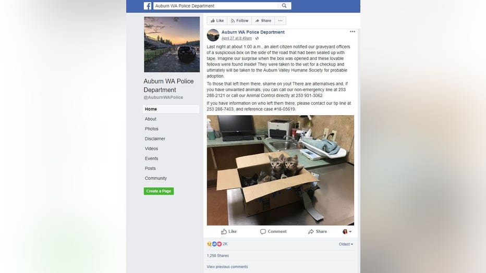The width and height of the screenshot is (486, 273).
Task: Share the page using top Share button
Action: (x=263, y=21)
